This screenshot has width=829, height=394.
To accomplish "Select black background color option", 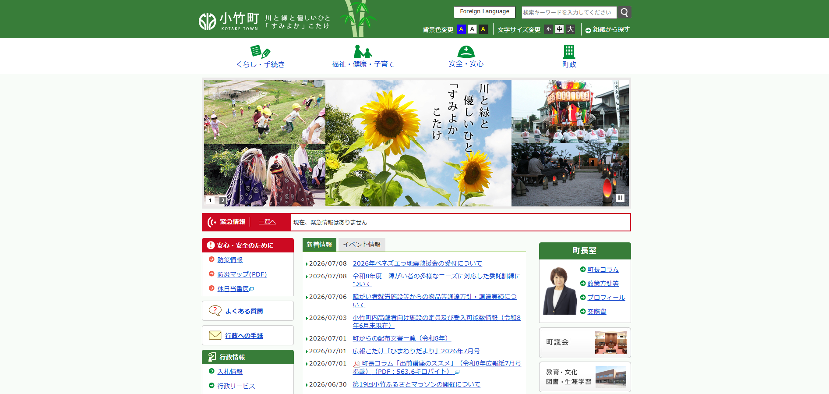I will 483,29.
